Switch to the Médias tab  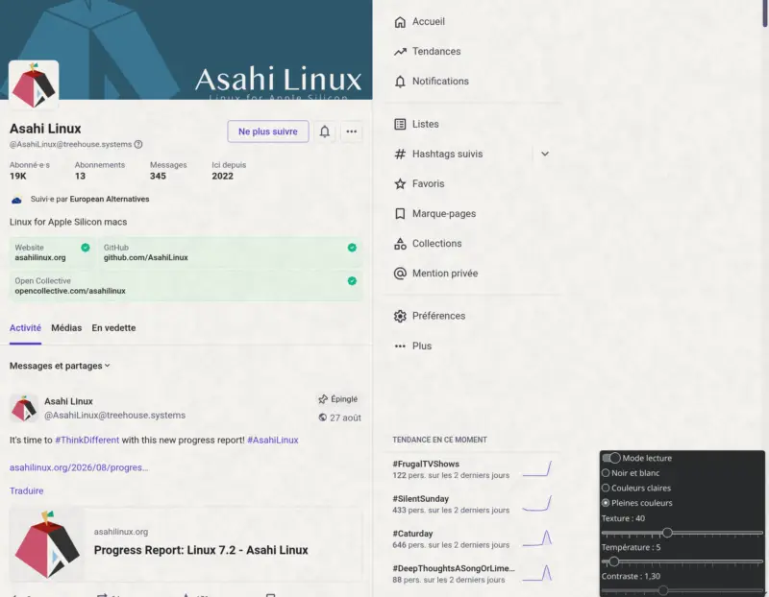point(66,328)
